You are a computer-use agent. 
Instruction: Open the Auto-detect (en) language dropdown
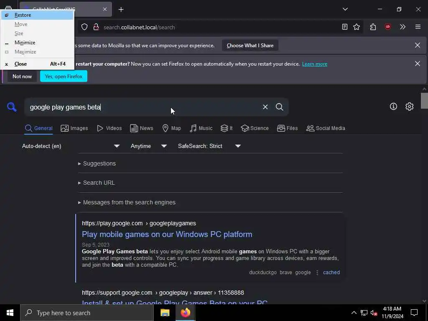pos(71,146)
